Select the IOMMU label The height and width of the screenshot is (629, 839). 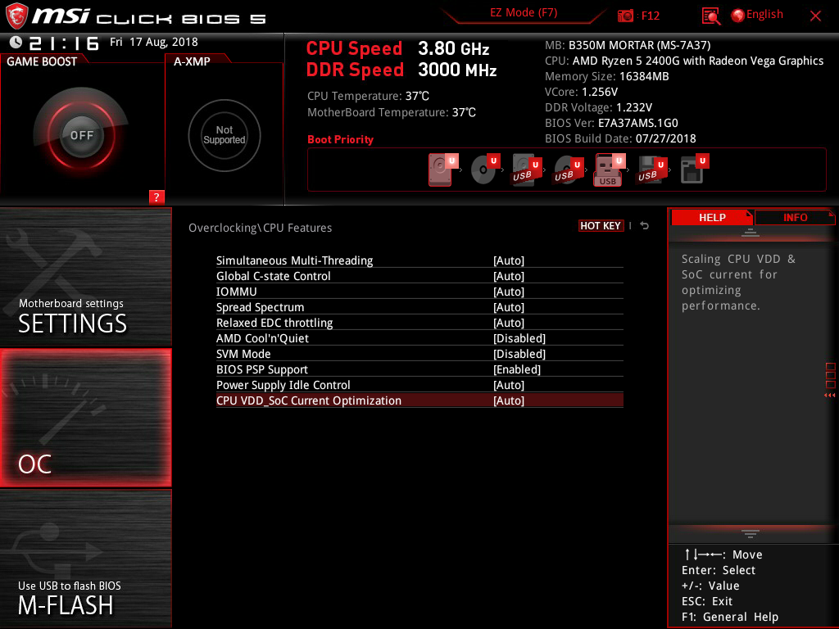pos(237,292)
